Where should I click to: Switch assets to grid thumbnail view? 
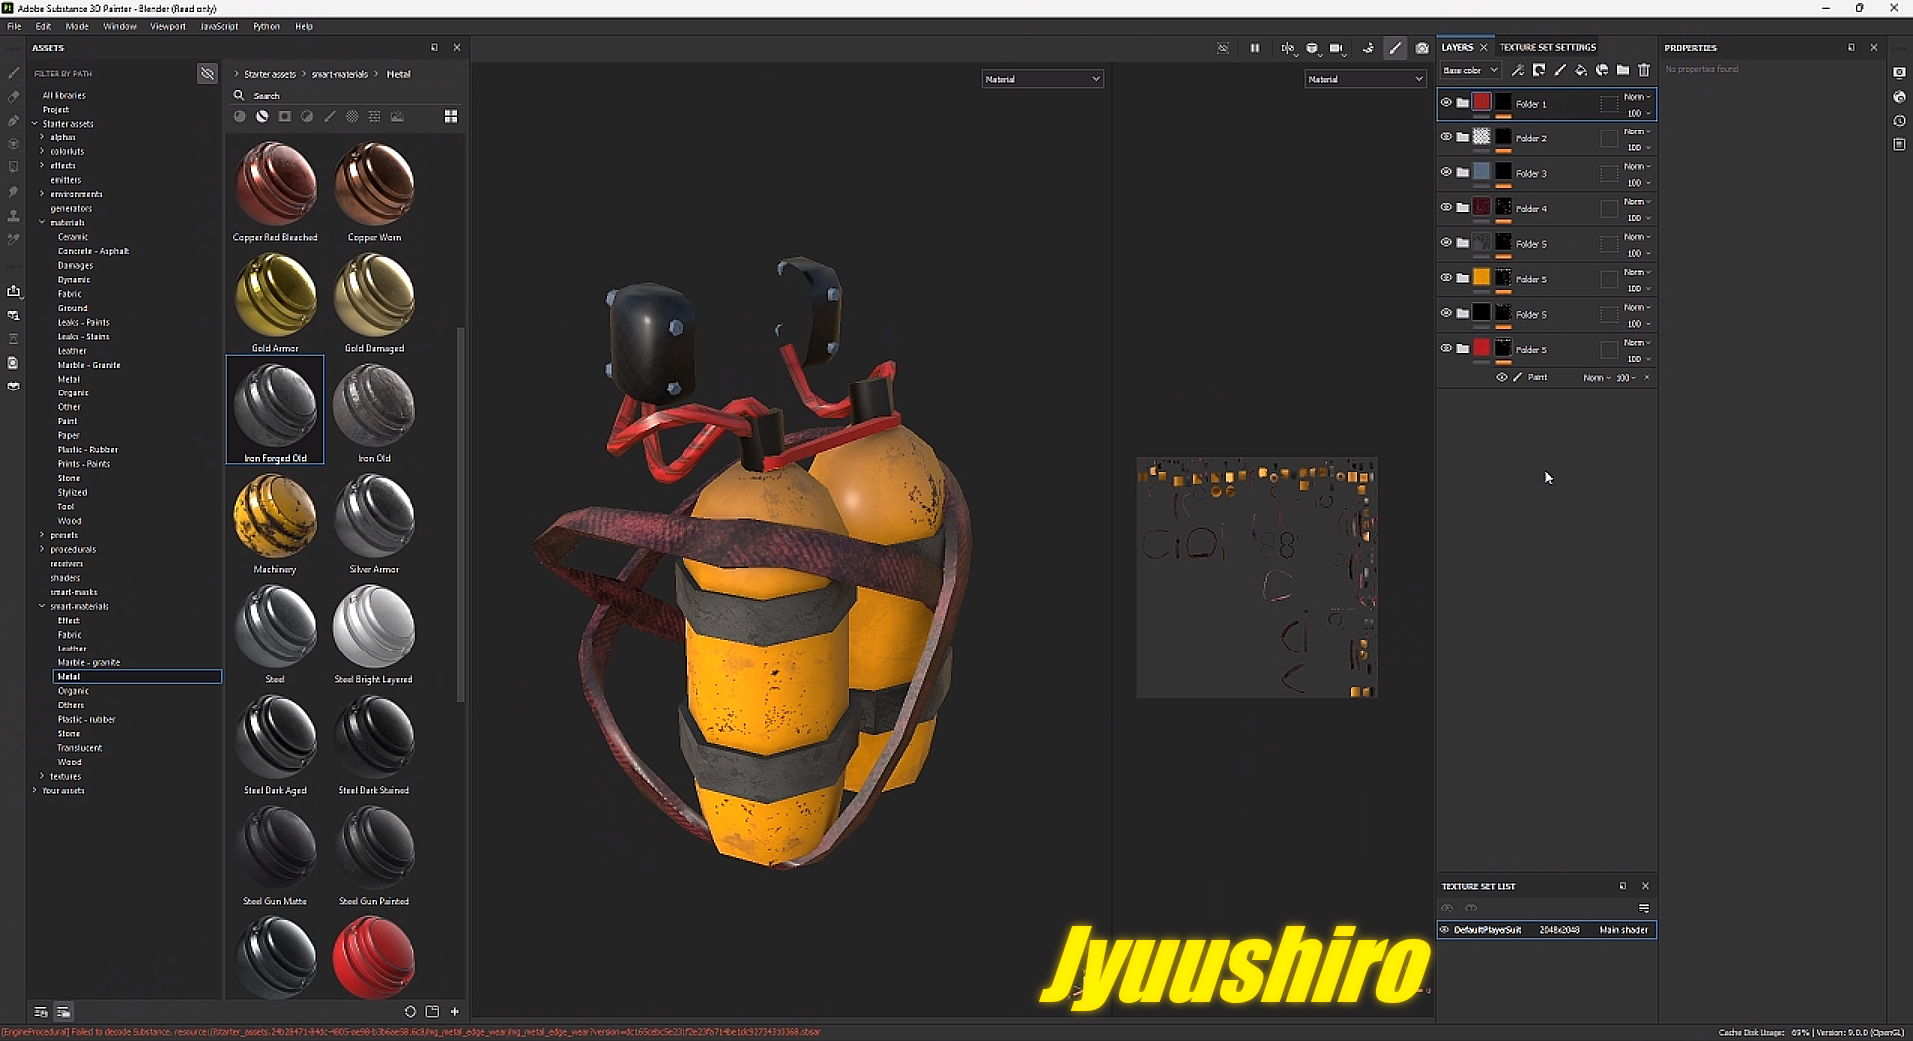coord(451,117)
